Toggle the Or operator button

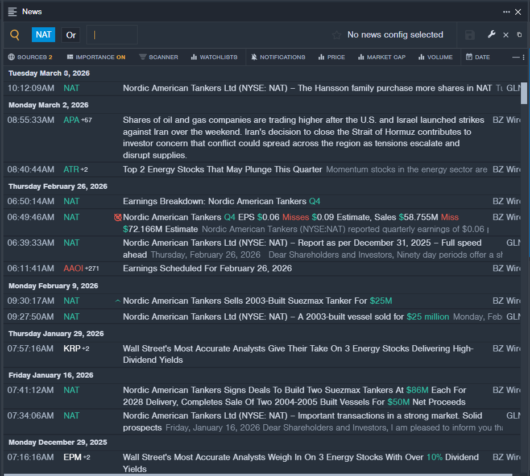click(71, 35)
